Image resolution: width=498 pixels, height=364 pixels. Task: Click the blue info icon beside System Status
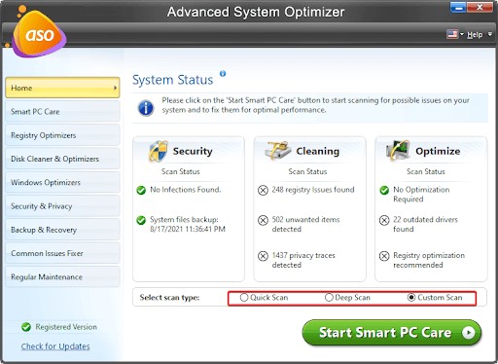tap(223, 74)
